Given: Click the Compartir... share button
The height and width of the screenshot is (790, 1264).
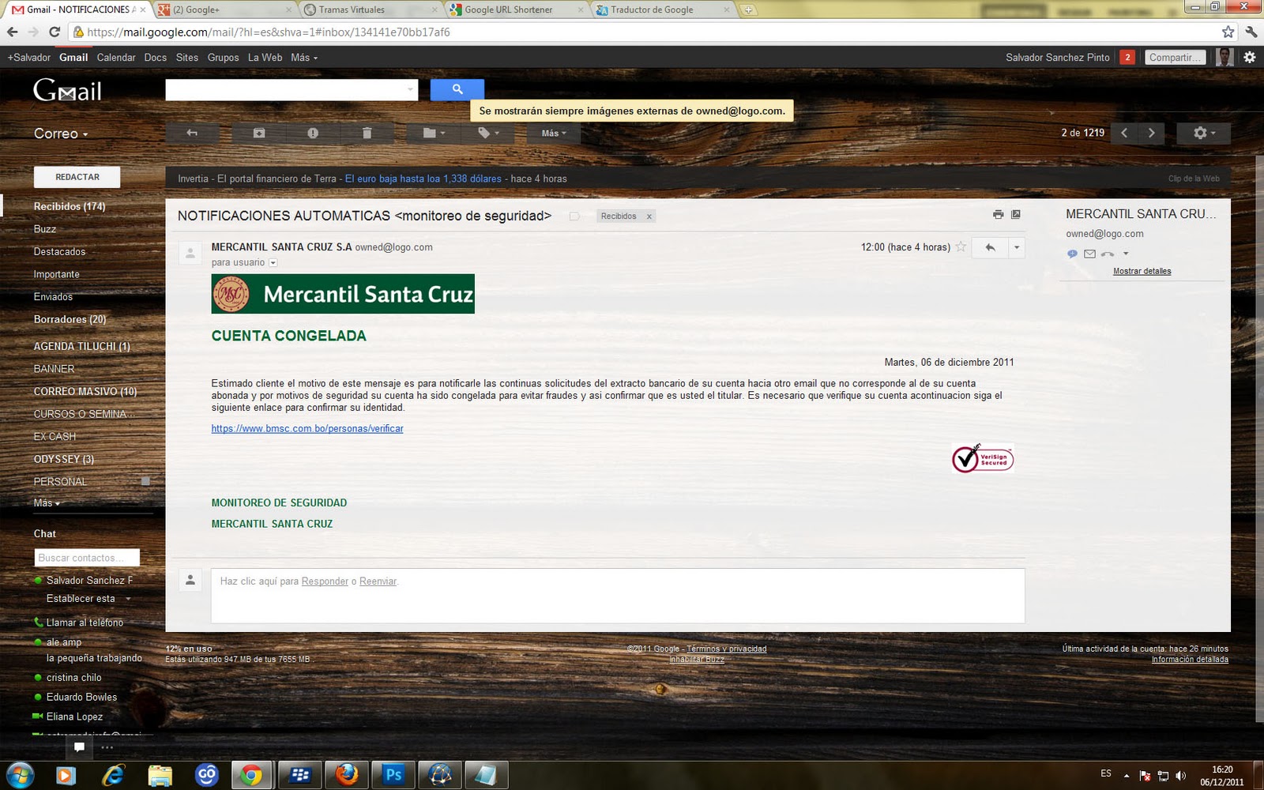Looking at the screenshot, I should point(1176,57).
